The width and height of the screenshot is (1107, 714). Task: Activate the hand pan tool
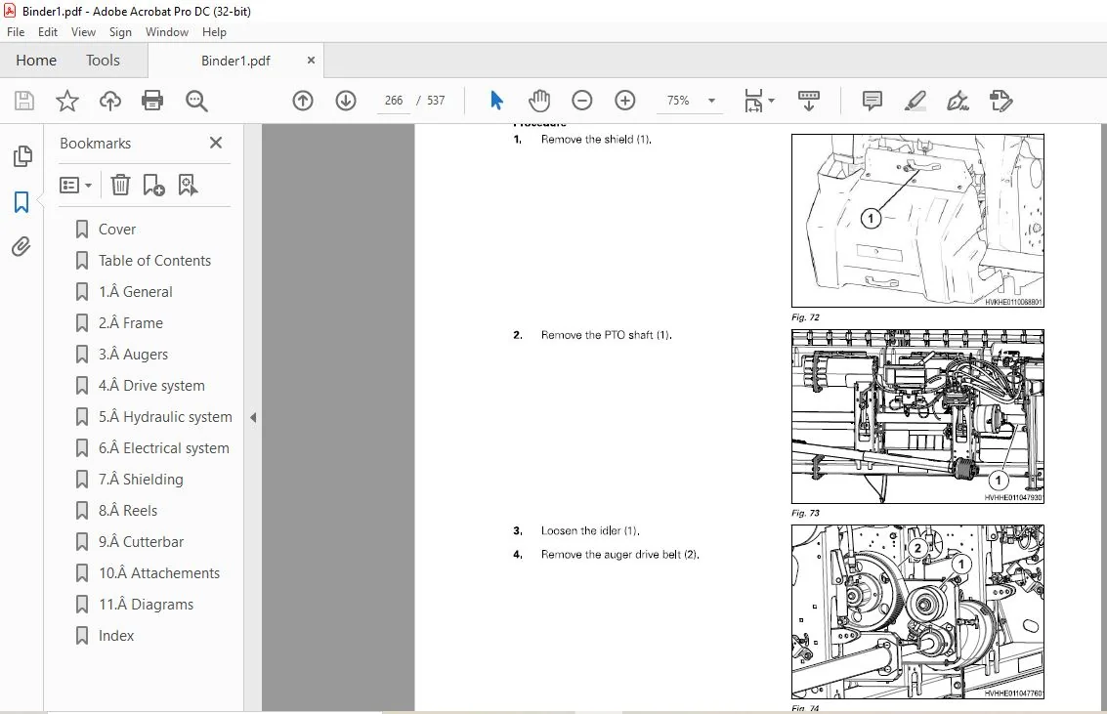point(539,101)
